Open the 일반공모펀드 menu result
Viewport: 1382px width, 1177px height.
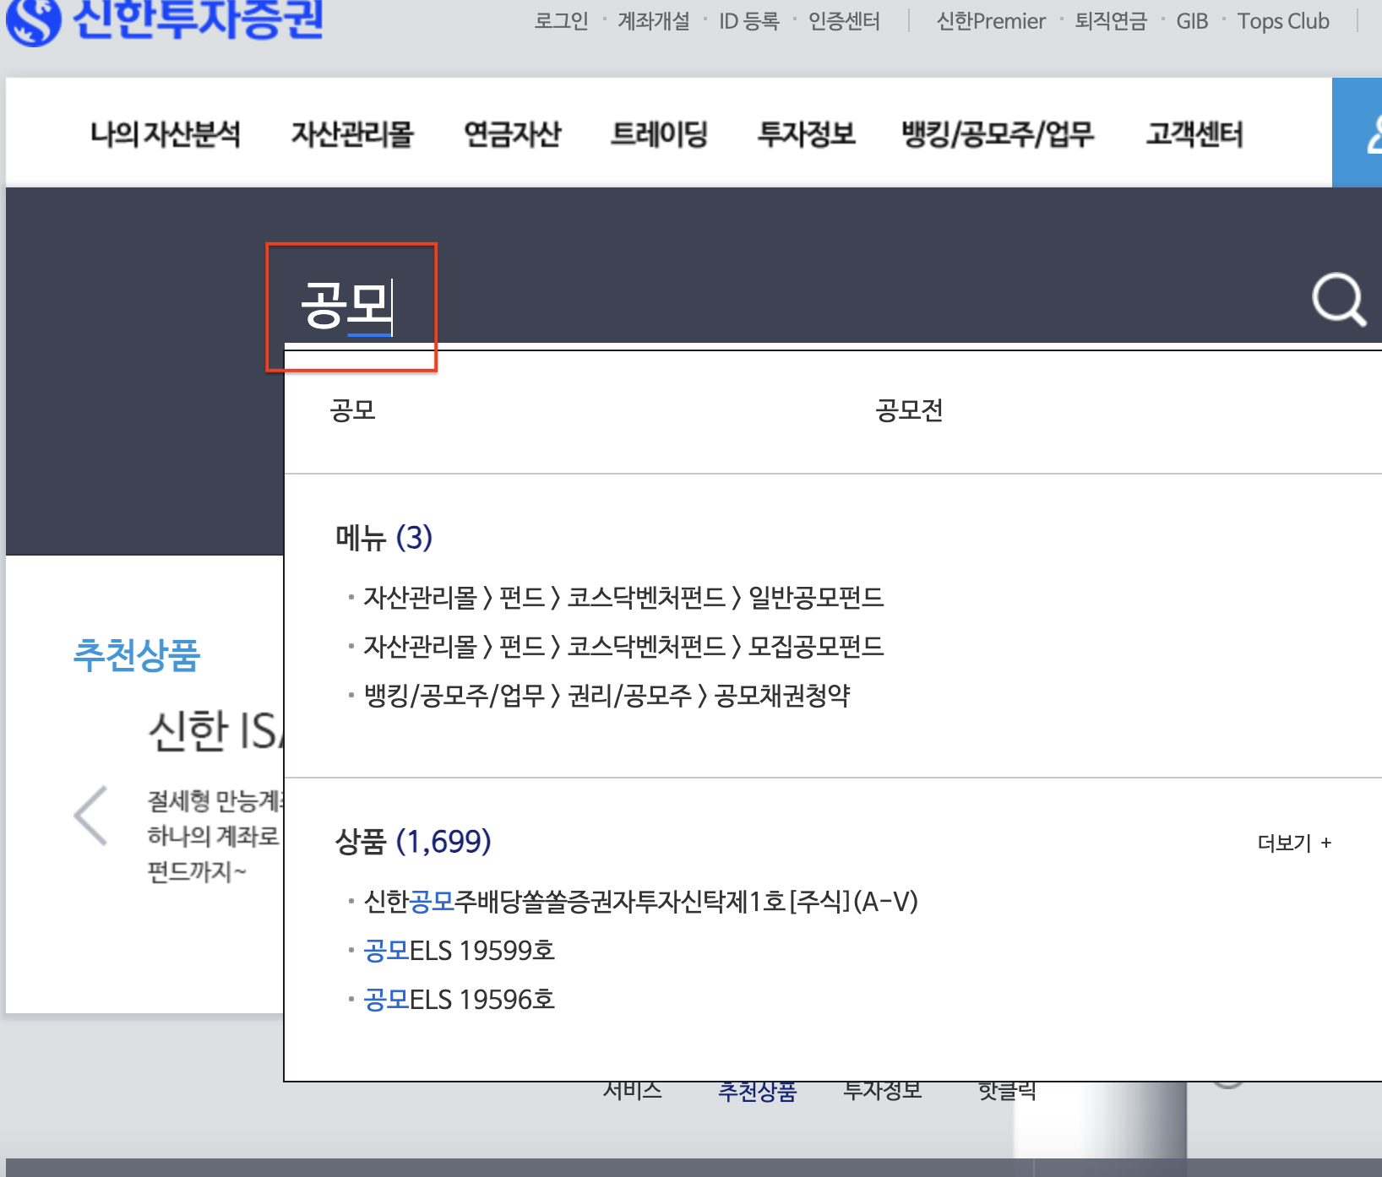point(623,598)
